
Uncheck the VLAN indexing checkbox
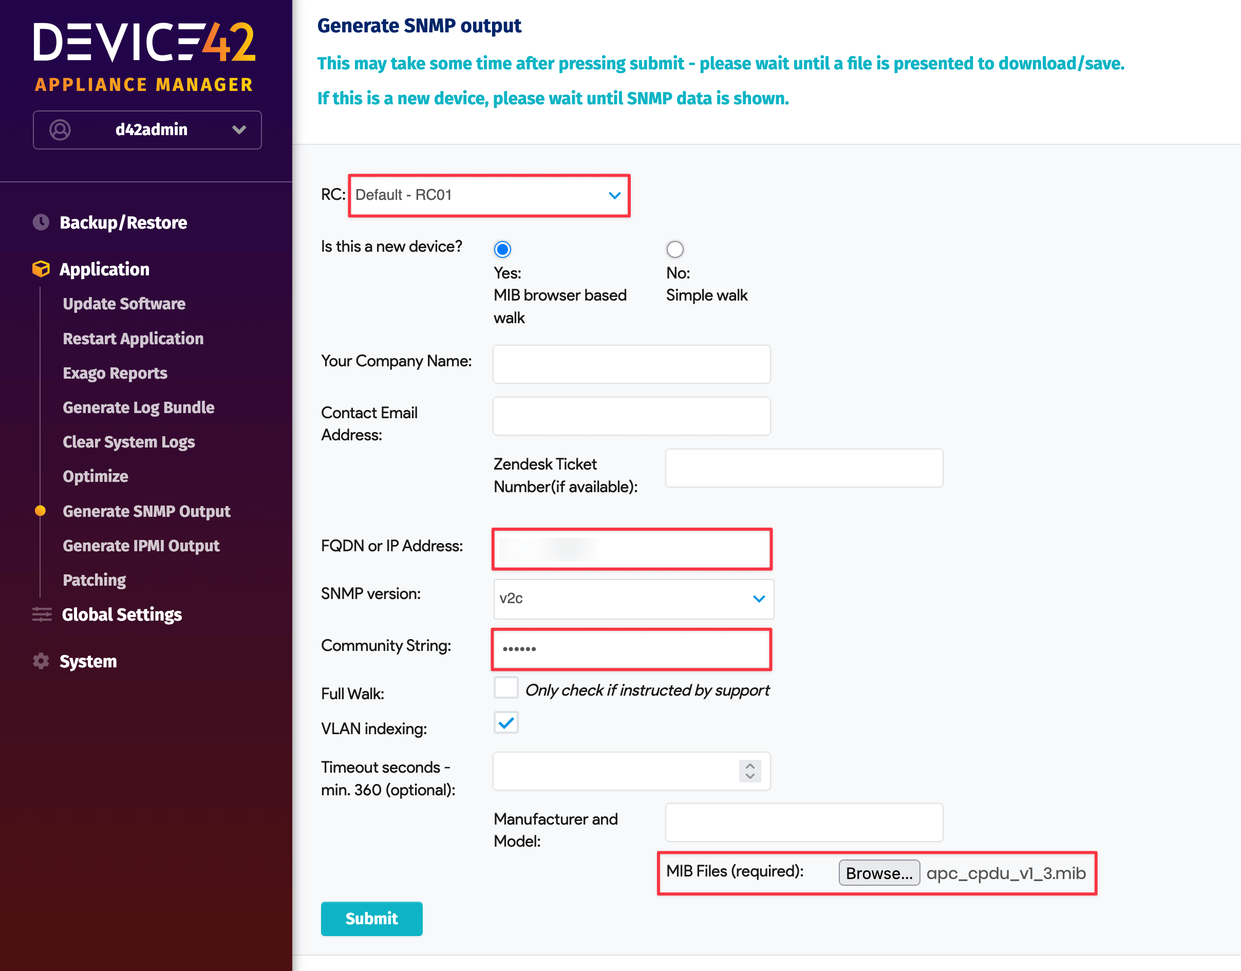505,722
